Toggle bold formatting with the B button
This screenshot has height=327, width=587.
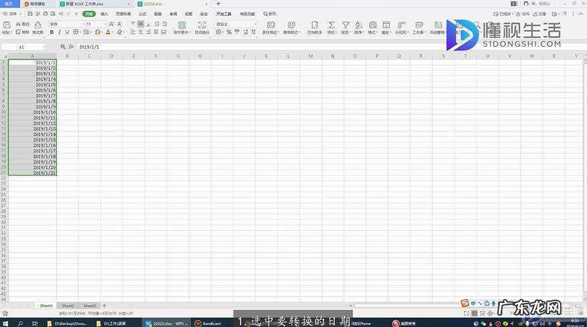coord(51,32)
